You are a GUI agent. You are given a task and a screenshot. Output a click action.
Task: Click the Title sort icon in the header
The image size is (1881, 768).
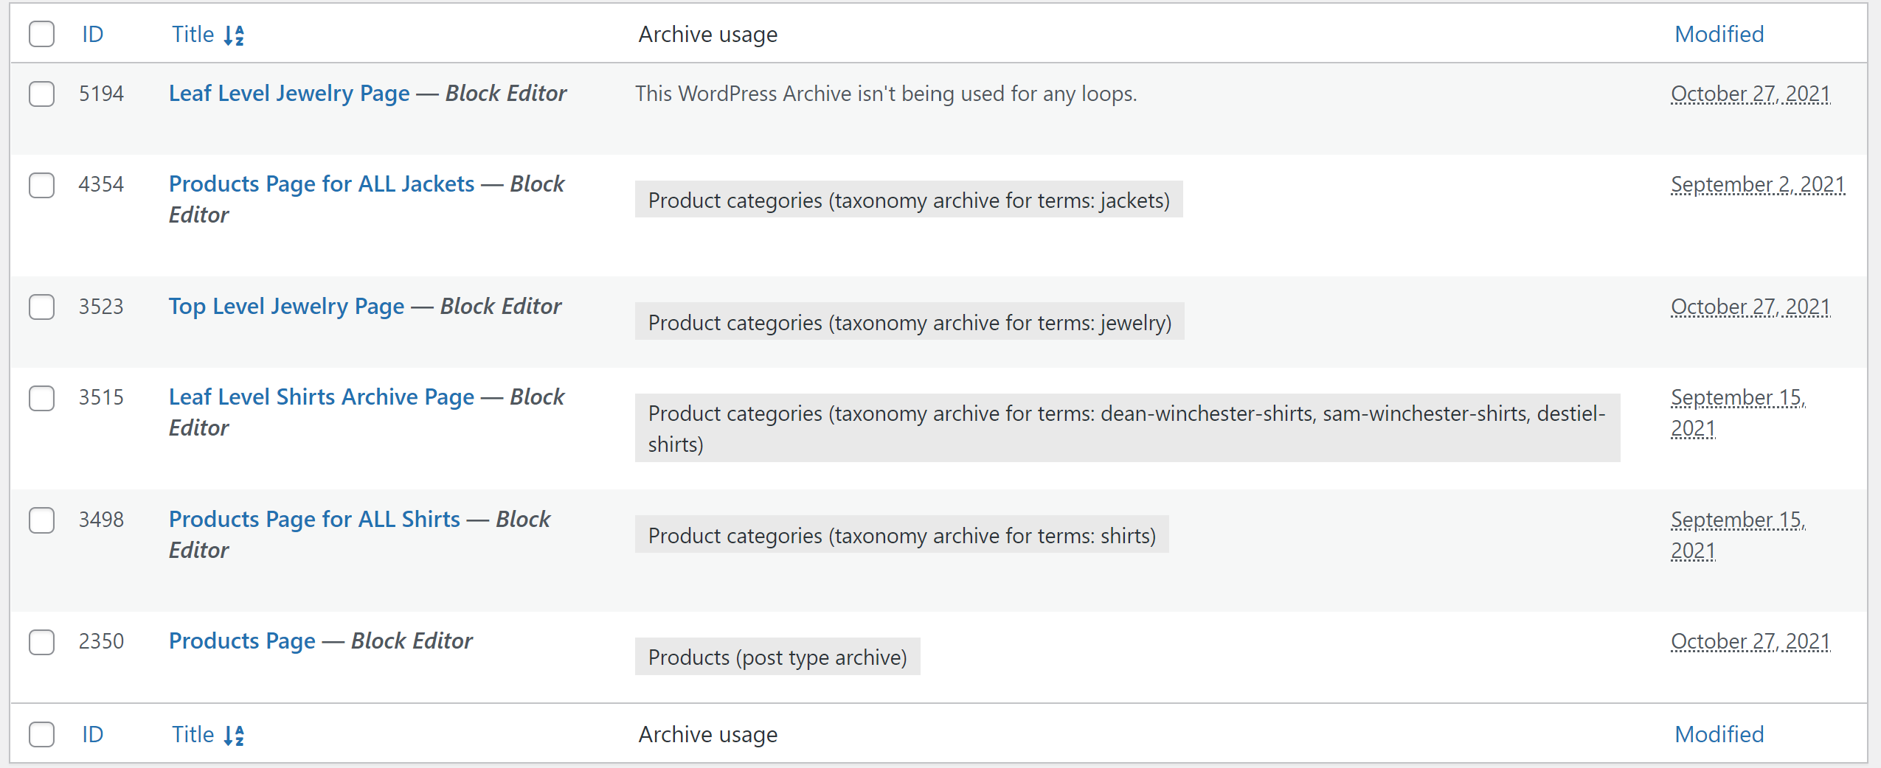(234, 35)
